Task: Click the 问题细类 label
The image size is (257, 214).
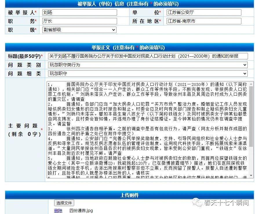Action: pyautogui.click(x=24, y=74)
